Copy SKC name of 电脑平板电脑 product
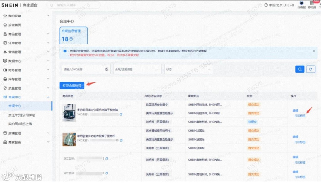 point(121,114)
